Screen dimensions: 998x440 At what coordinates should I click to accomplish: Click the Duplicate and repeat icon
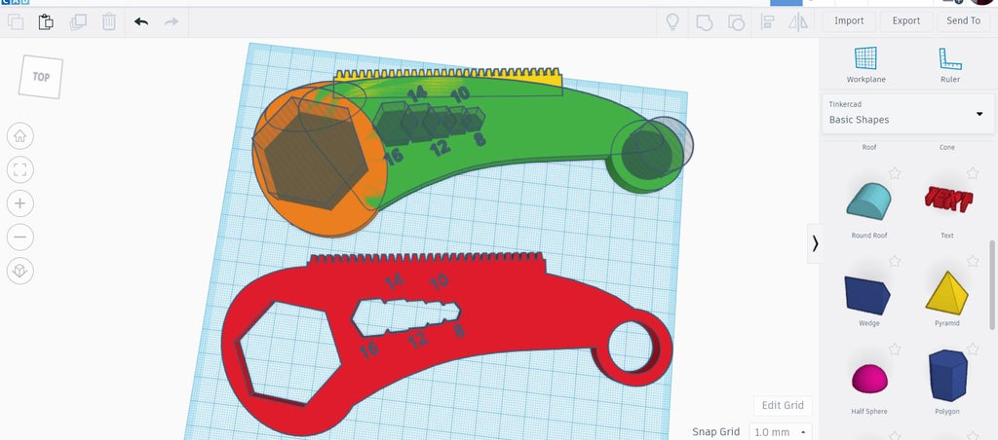78,22
